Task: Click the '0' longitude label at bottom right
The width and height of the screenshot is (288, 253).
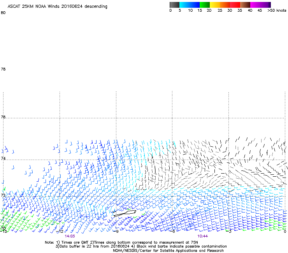Action: (x=285, y=232)
